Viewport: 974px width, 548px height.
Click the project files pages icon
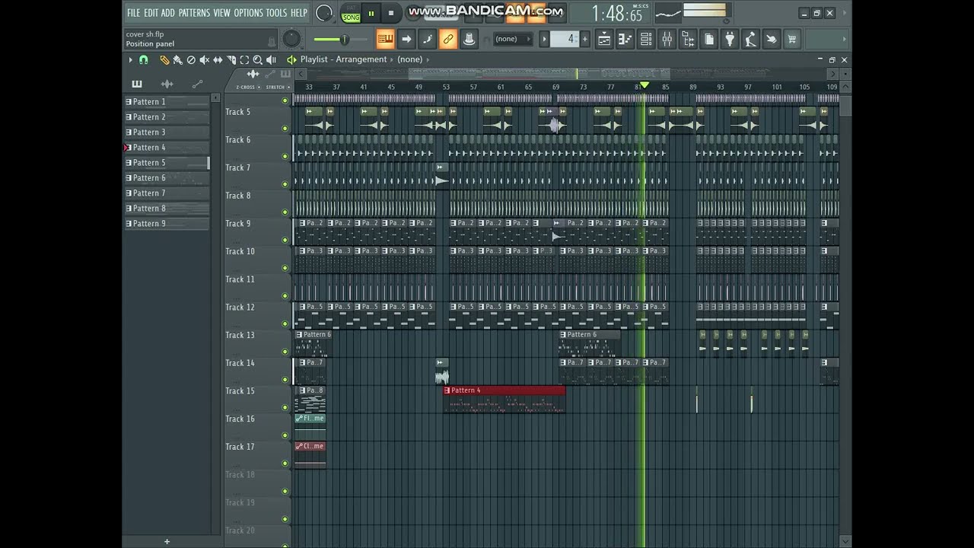click(x=708, y=39)
